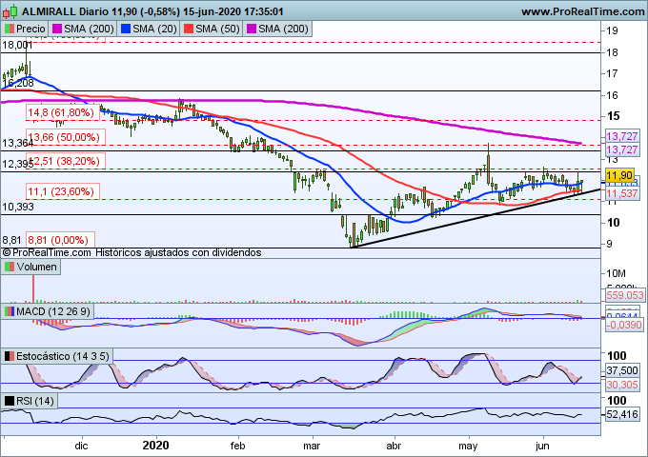Image resolution: width=648 pixels, height=457 pixels.
Task: Click the Precio candlestick icon in legend
Action: coord(10,30)
